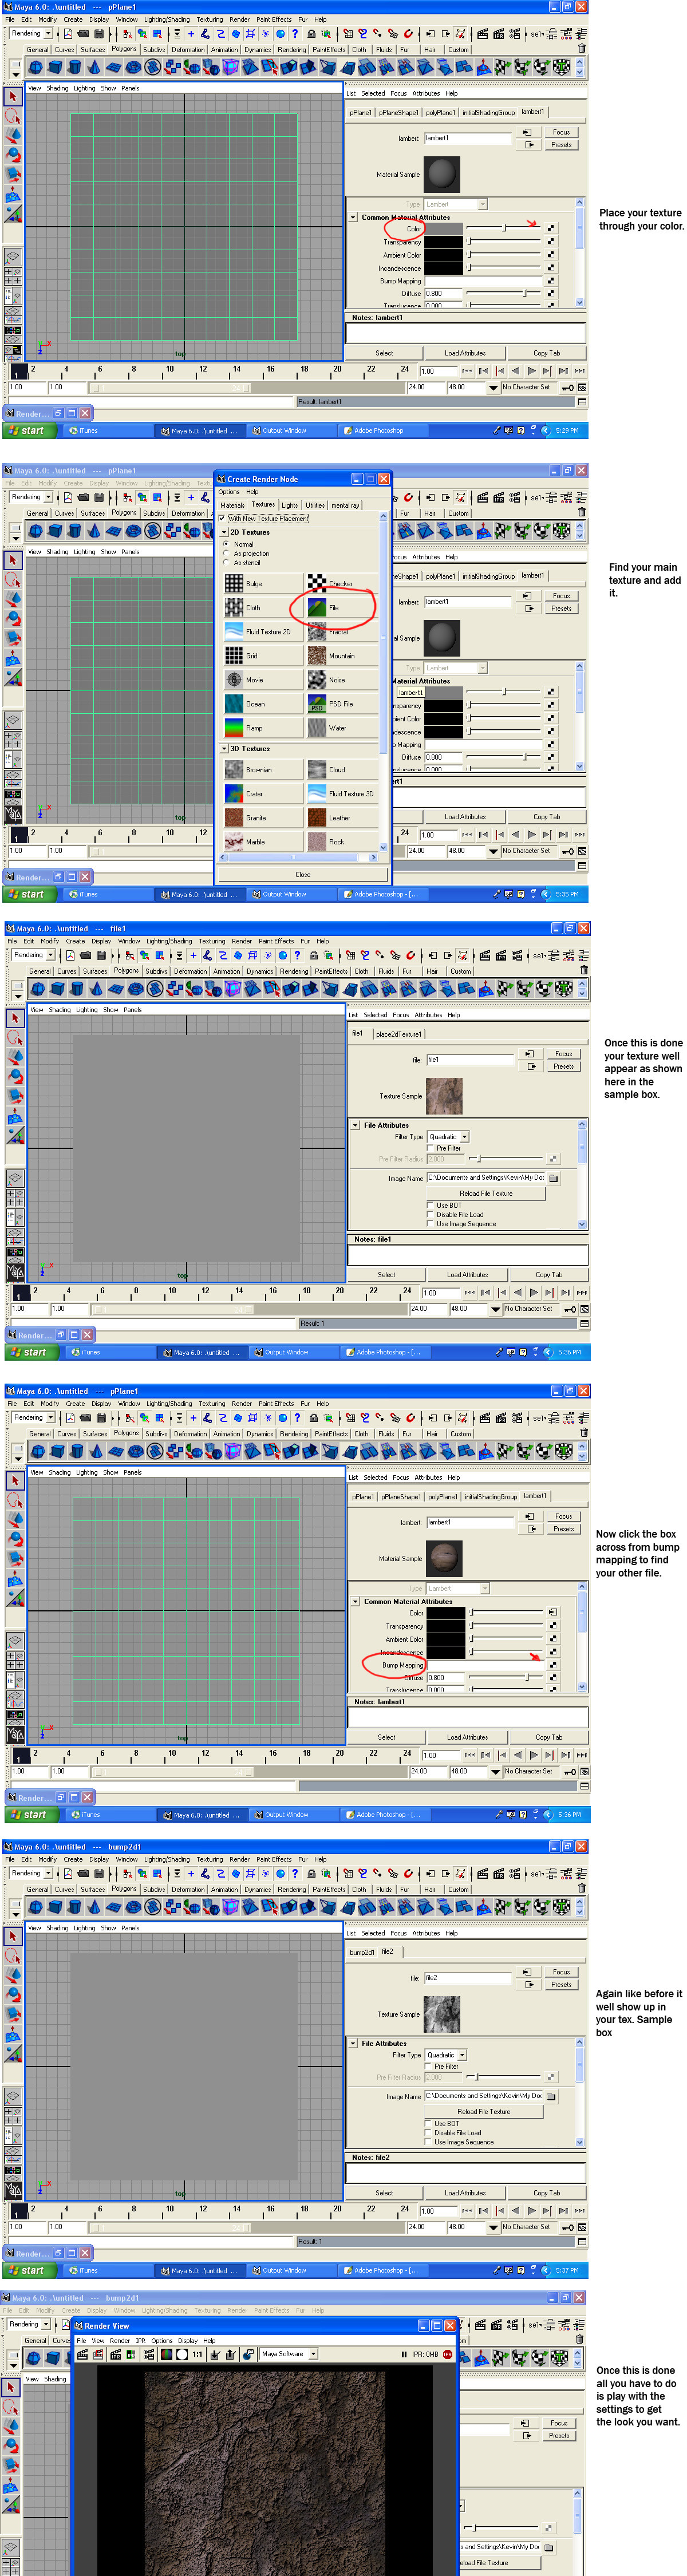
Task: Click the vertical scrollbar in Create Render Node
Action: (x=383, y=682)
